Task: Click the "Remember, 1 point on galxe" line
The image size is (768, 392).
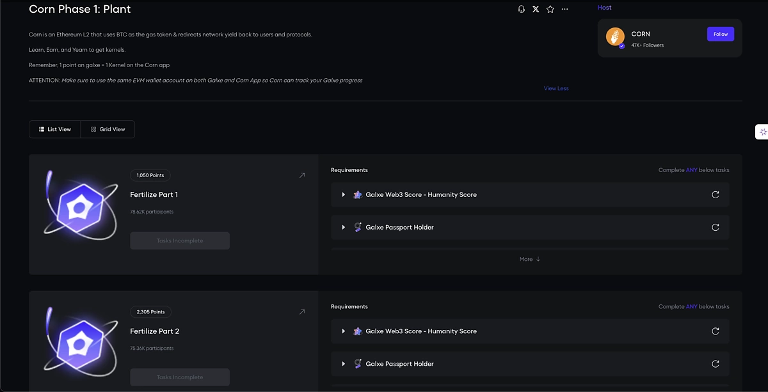Action: coord(99,65)
